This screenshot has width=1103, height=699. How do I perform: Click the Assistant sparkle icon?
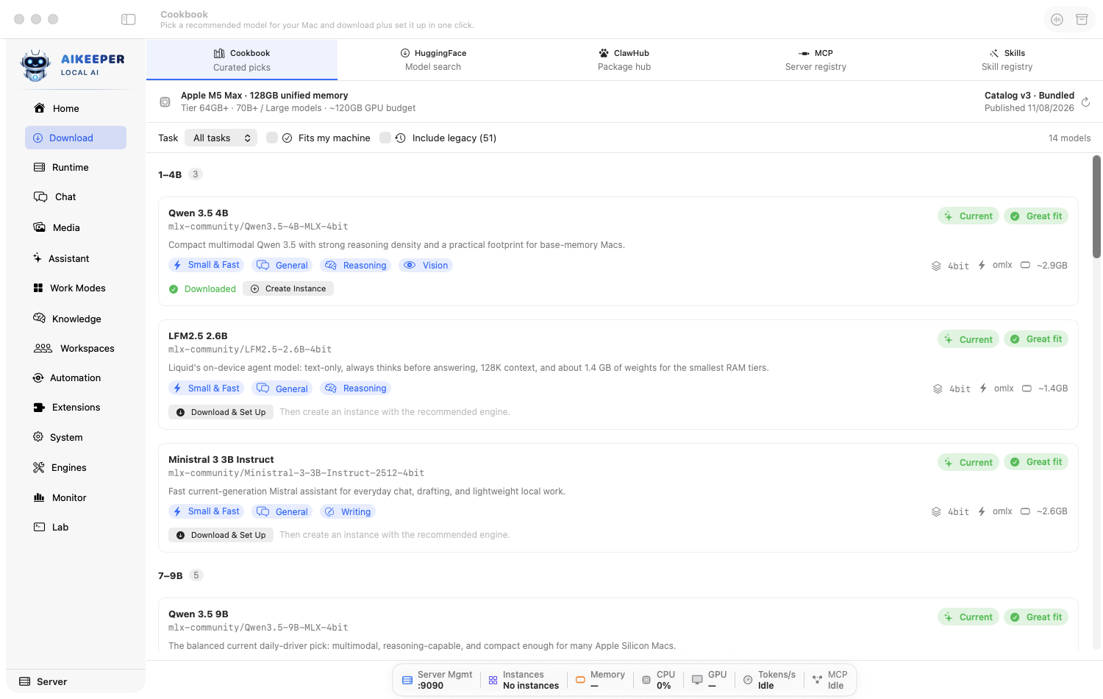(x=38, y=258)
